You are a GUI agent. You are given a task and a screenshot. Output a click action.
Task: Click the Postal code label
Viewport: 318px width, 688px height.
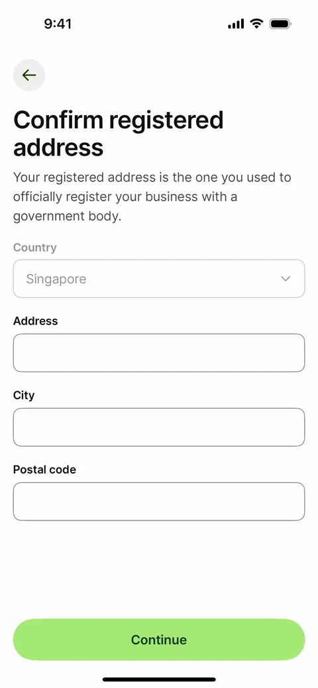click(44, 469)
